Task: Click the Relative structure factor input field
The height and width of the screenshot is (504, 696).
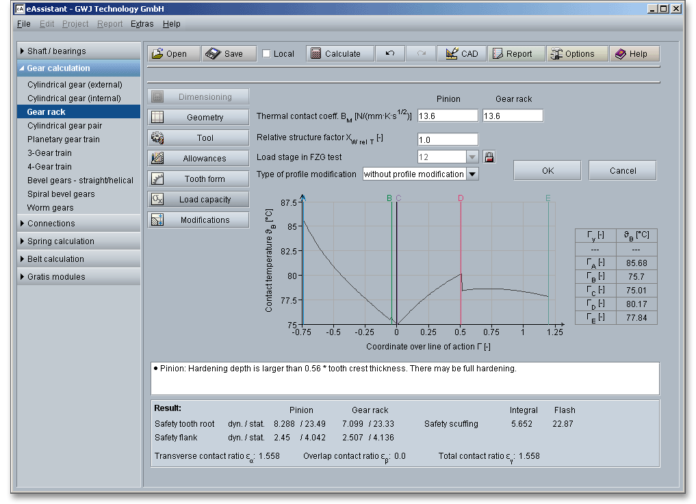Action: click(448, 140)
